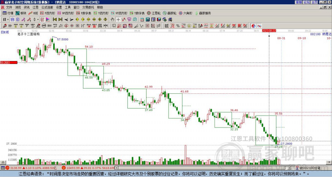Jump to first bar with skip-to-start icon
This screenshot has width=332, height=177.
[54, 20]
